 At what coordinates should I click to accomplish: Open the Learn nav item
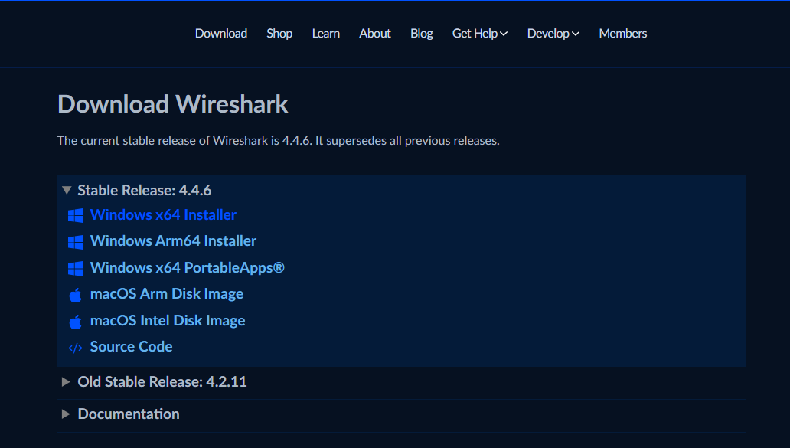pos(326,33)
